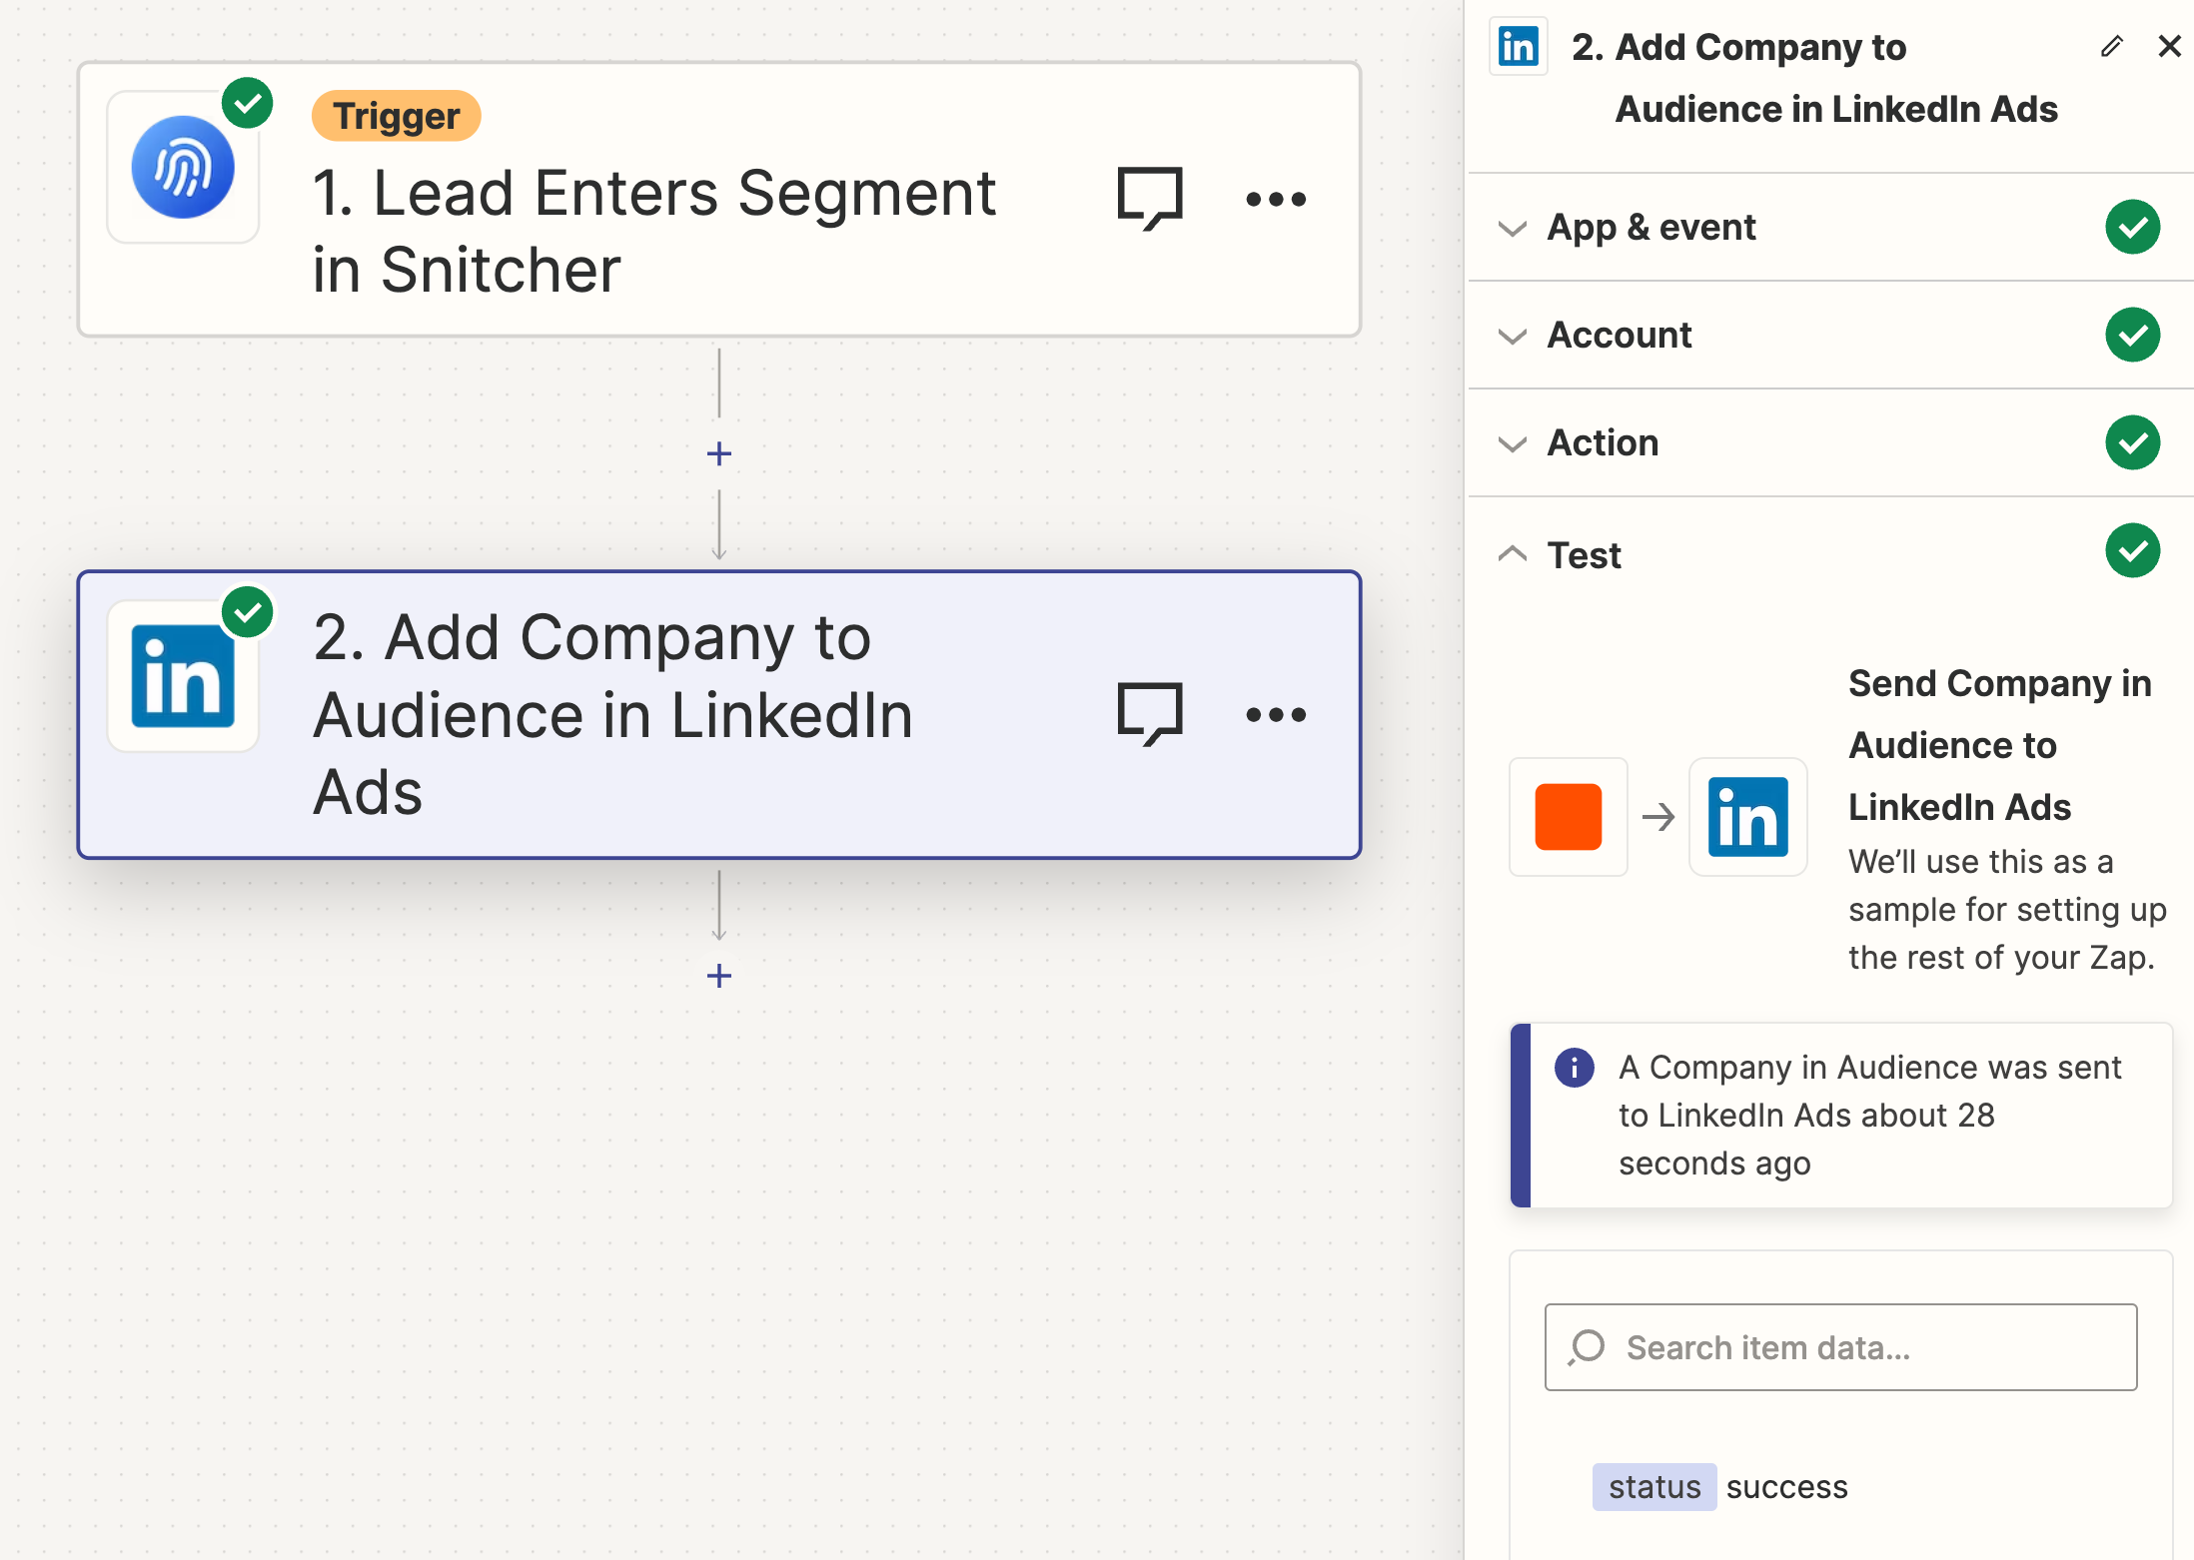Click the green check badge on the Snitcher step
The width and height of the screenshot is (2194, 1560).
pyautogui.click(x=248, y=103)
